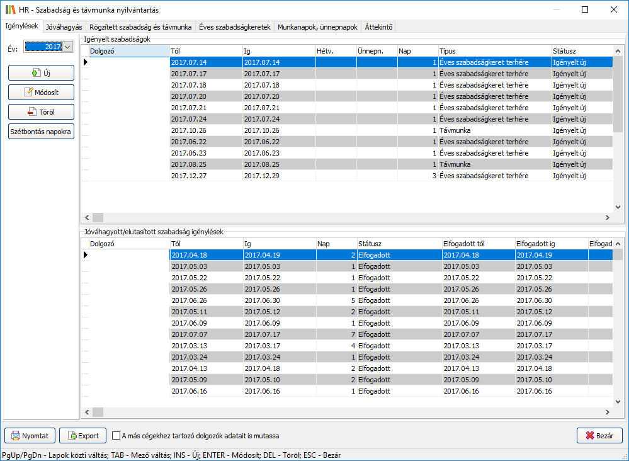Image resolution: width=629 pixels, height=461 pixels.
Task: Enable showing other companies' employees checkbox
Action: point(116,435)
